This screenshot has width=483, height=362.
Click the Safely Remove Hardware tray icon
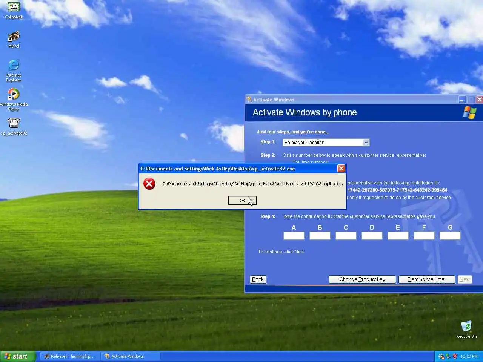(x=448, y=356)
